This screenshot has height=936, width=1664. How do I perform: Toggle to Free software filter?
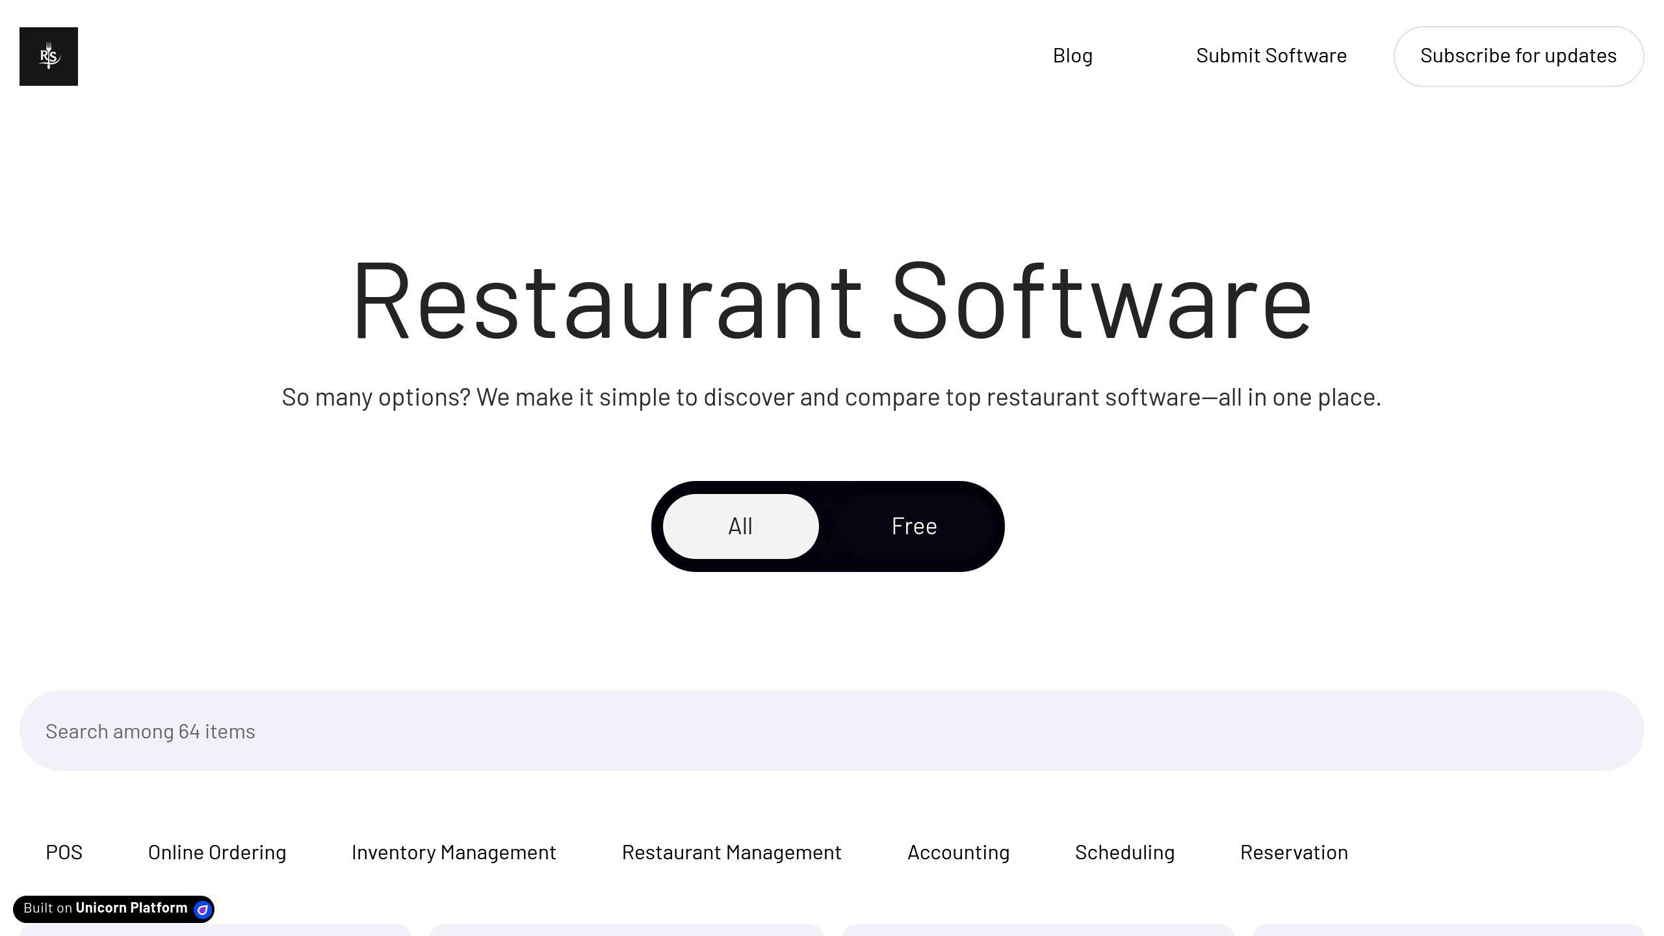pyautogui.click(x=915, y=526)
